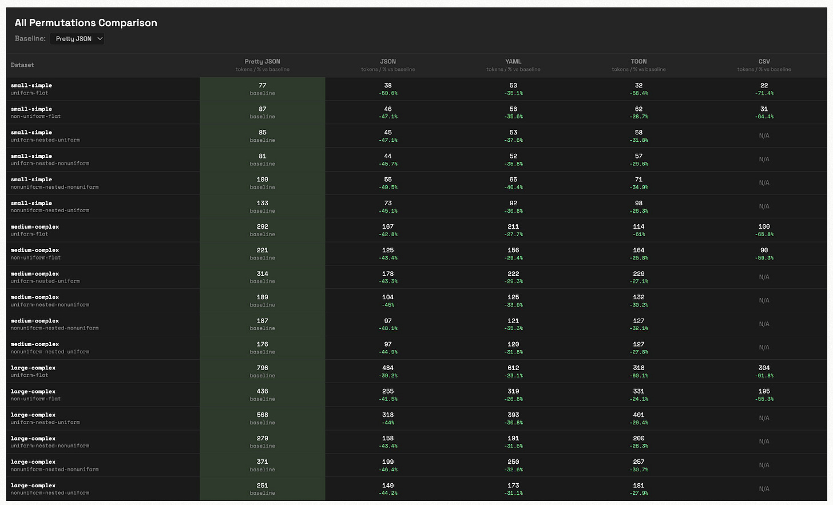
Task: Select large-complex uniform-nested-nonuniform row label
Action: [50, 442]
